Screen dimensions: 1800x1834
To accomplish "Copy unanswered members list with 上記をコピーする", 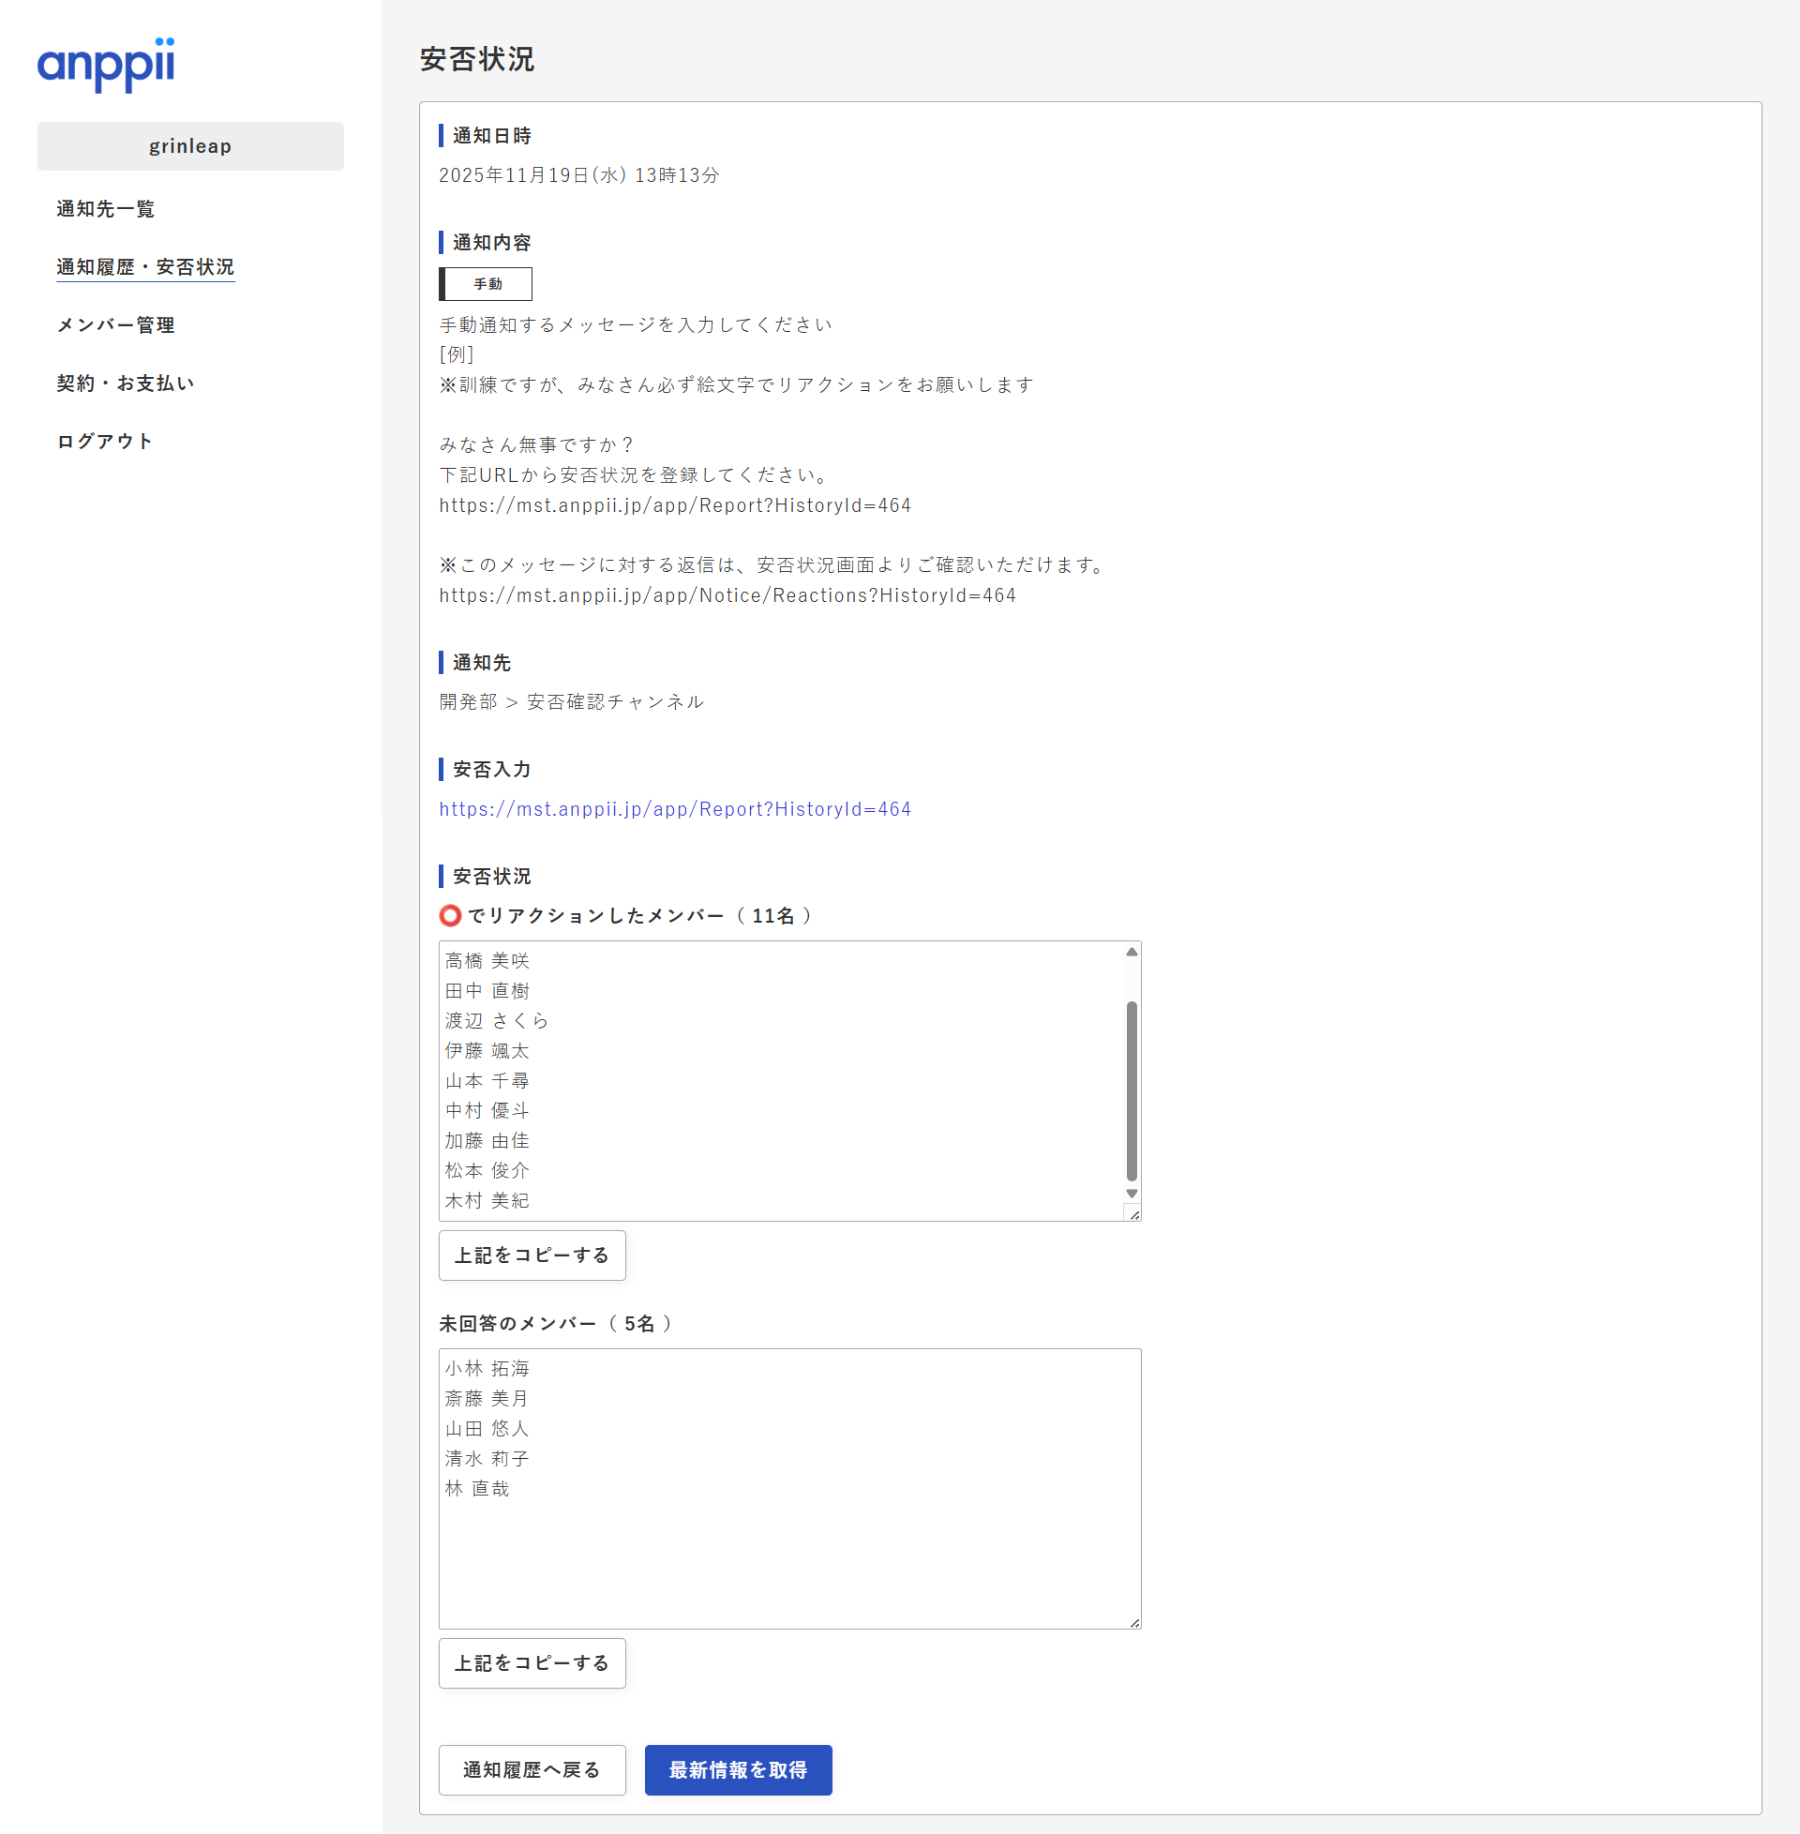I will click(532, 1663).
